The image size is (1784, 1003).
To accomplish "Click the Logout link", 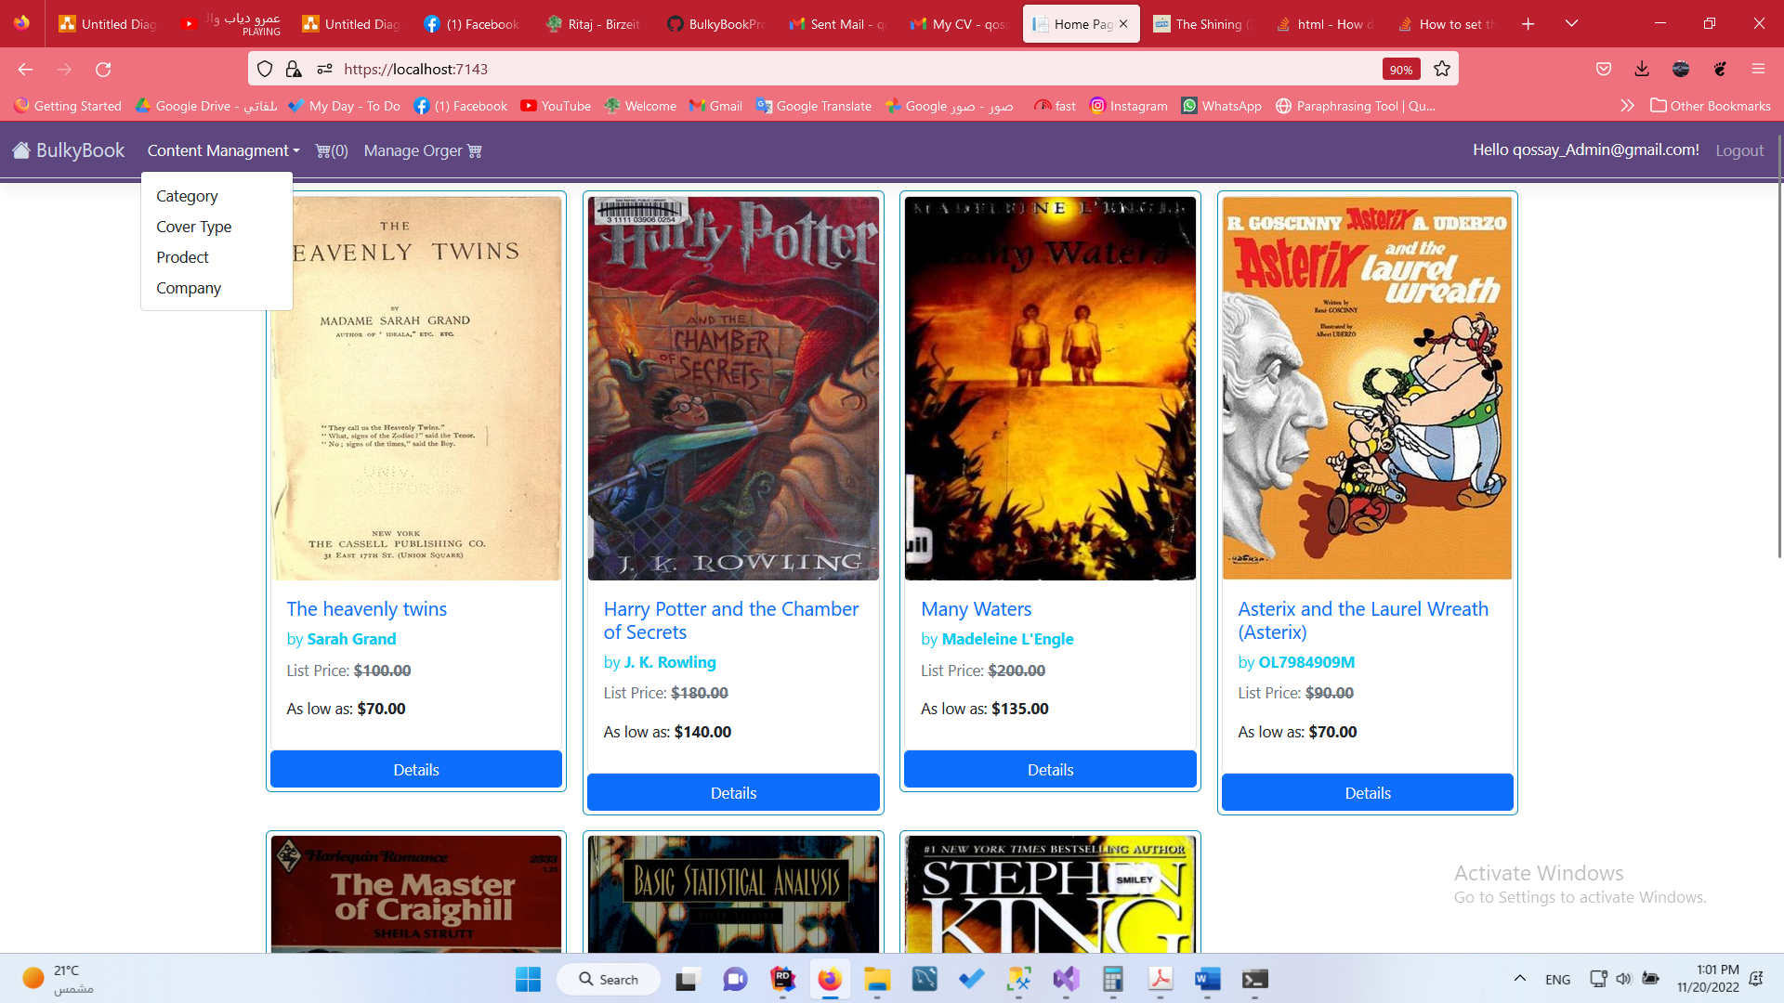I will pos(1738,150).
